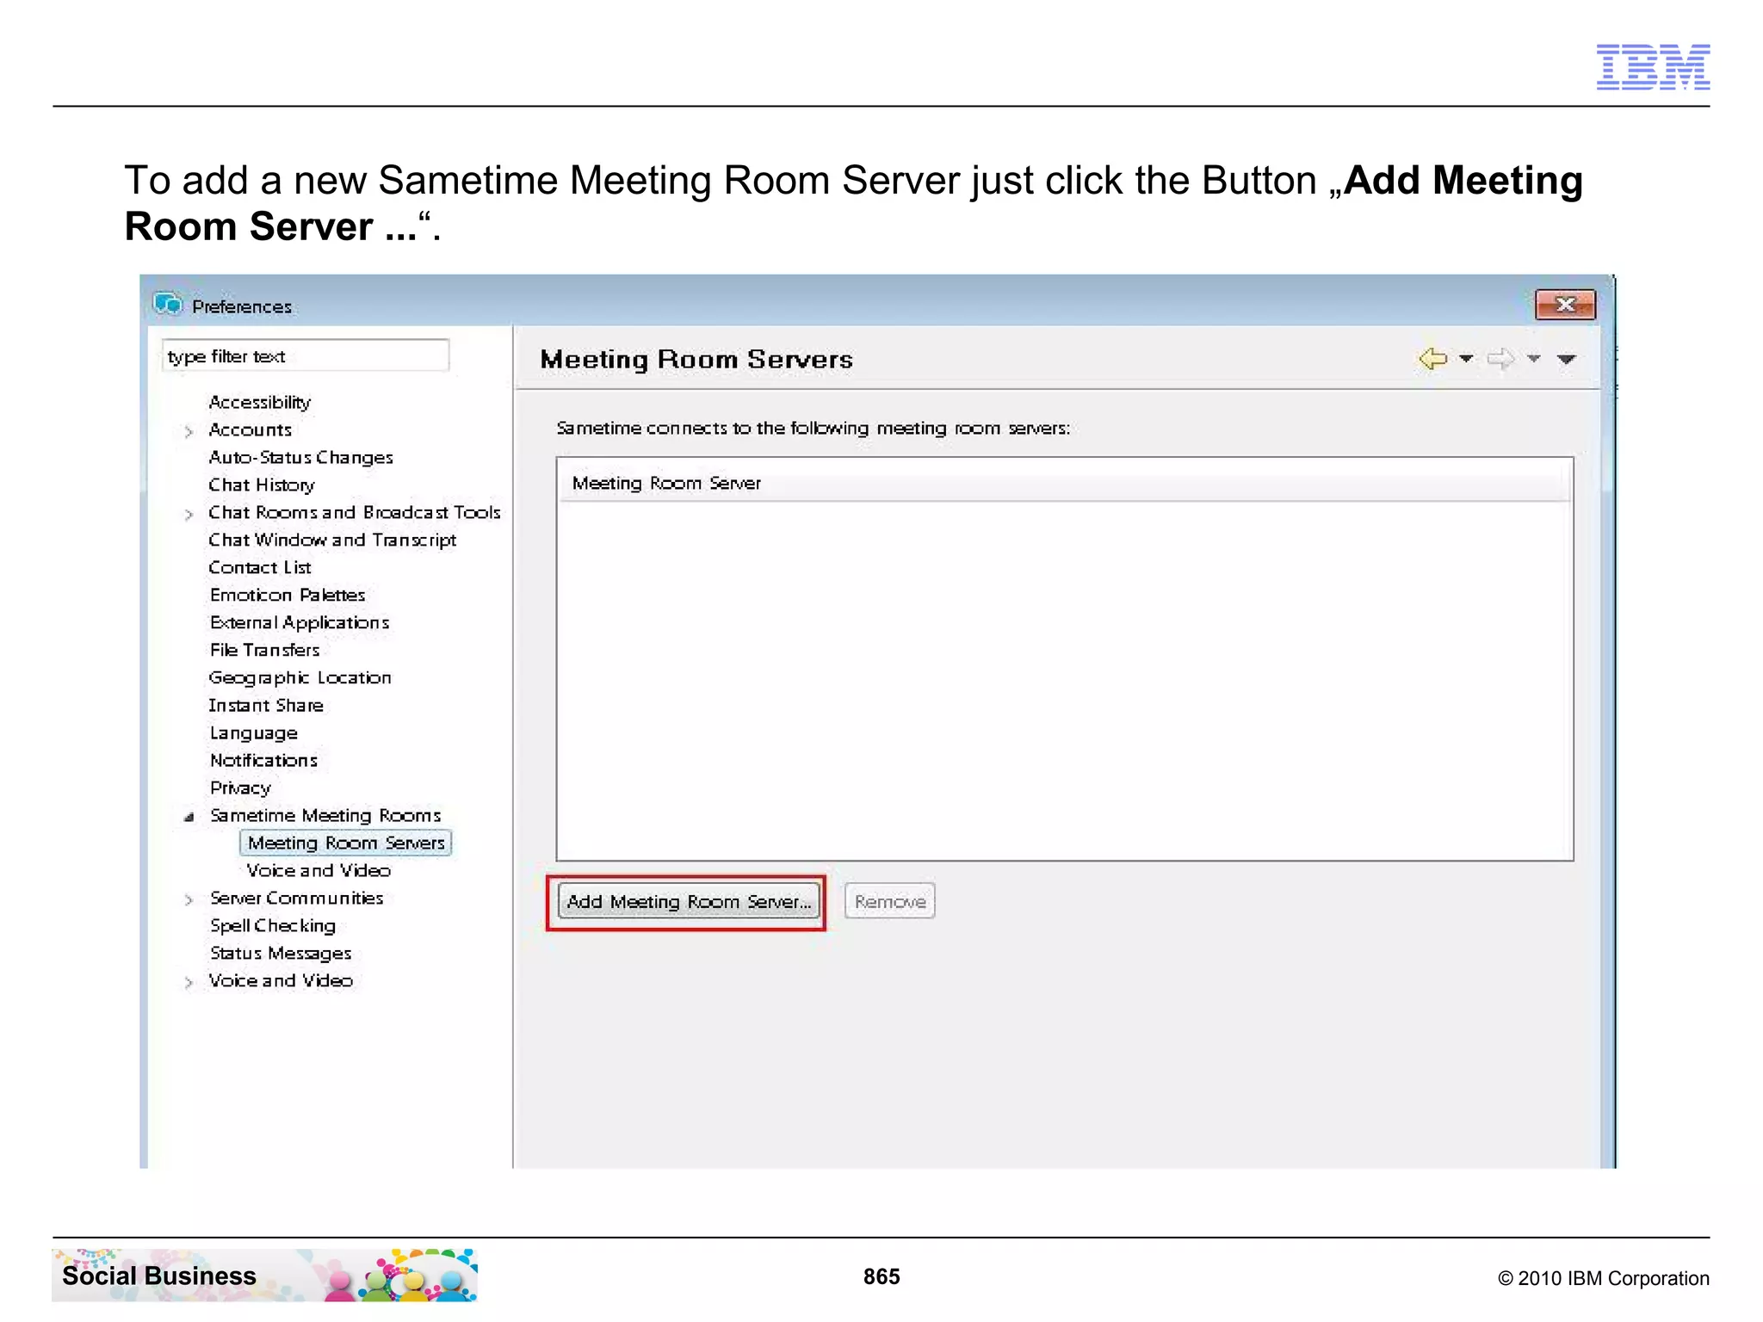The height and width of the screenshot is (1322, 1763).
Task: Click the Forward navigation arrow icon
Action: coord(1500,358)
